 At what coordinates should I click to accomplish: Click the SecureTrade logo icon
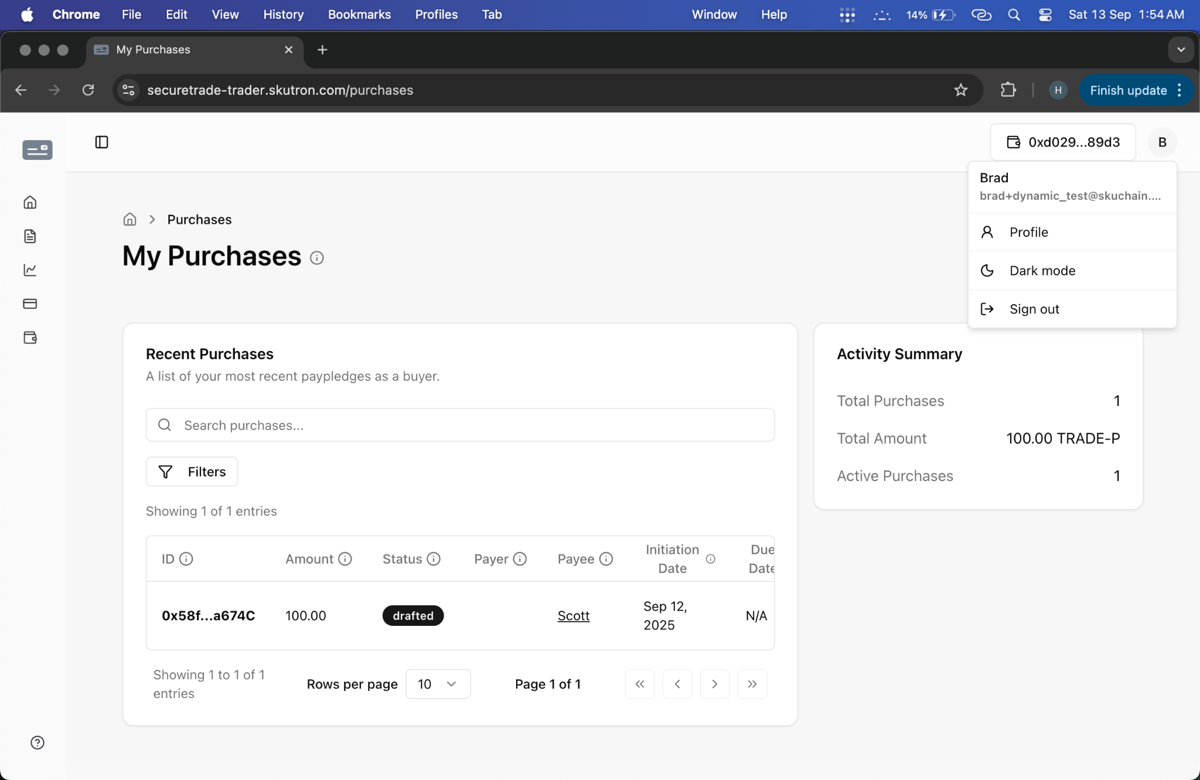(x=37, y=150)
